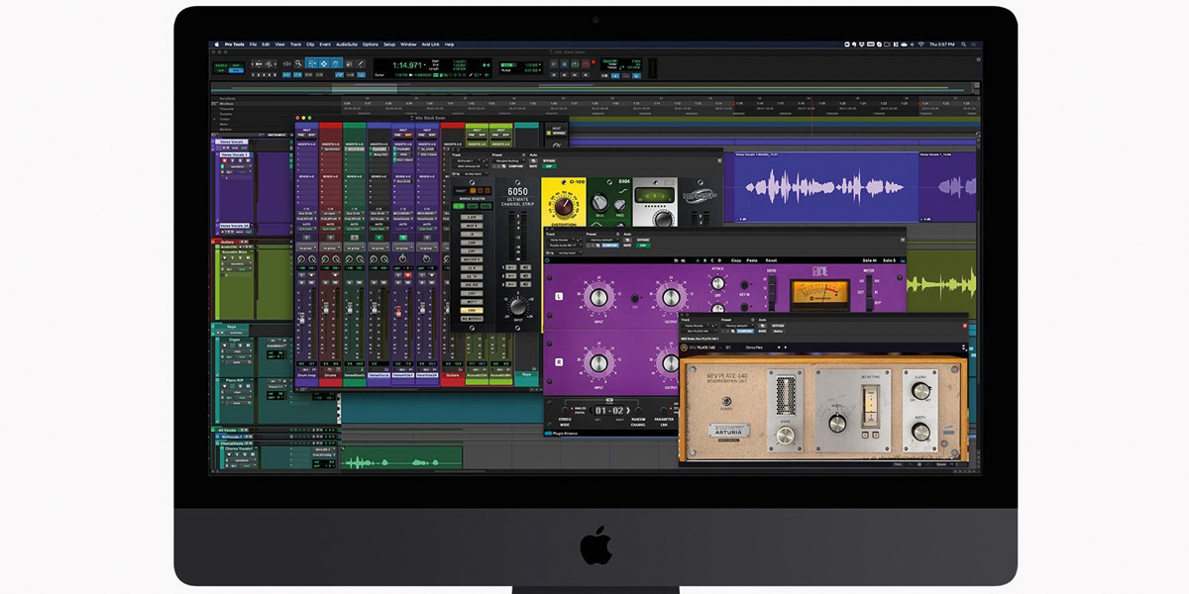Open the Window menu
Screen dimensions: 1189x594
click(x=408, y=45)
